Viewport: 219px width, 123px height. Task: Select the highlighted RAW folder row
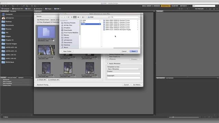tap(90, 24)
